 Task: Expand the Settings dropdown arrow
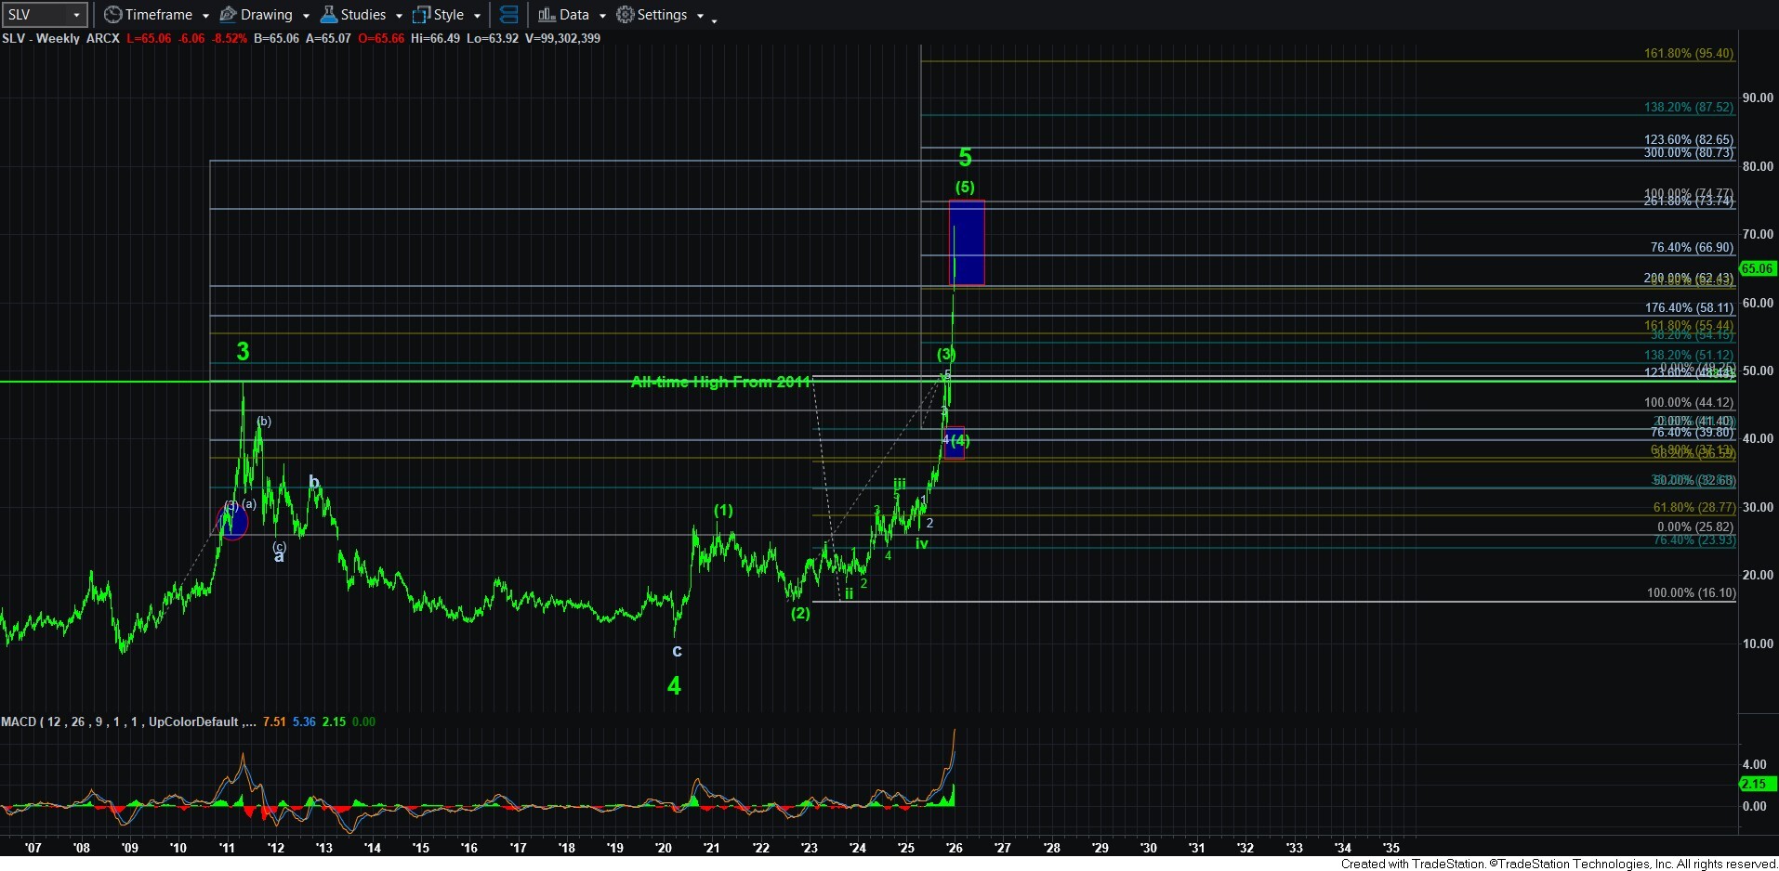coord(700,16)
